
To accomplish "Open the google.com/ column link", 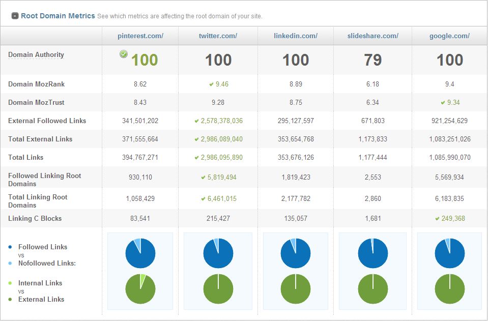I will tap(449, 36).
